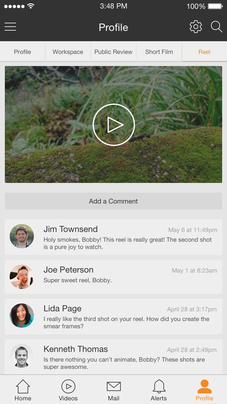Tap Kenneth Thomas's avatar
The height and width of the screenshot is (404, 227).
tap(22, 356)
